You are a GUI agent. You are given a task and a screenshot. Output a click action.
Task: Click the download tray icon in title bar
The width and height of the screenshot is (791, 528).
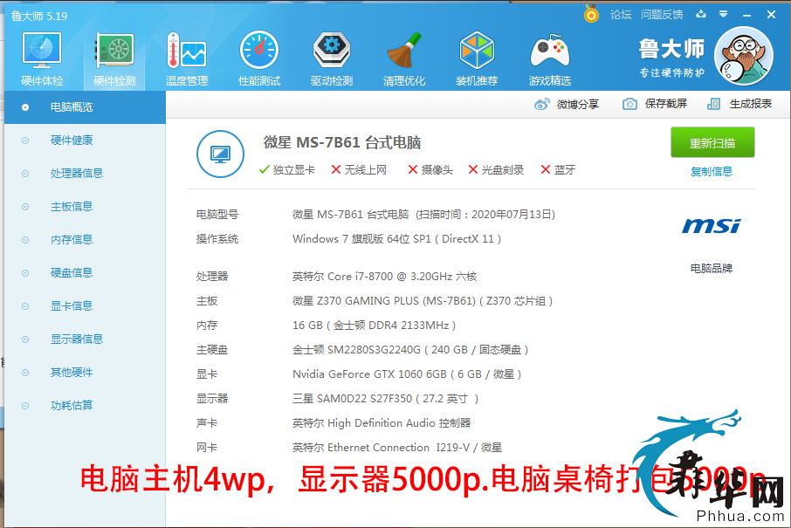pos(701,14)
